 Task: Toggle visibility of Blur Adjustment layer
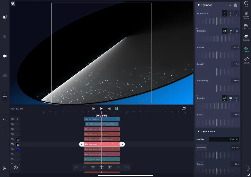point(12,159)
